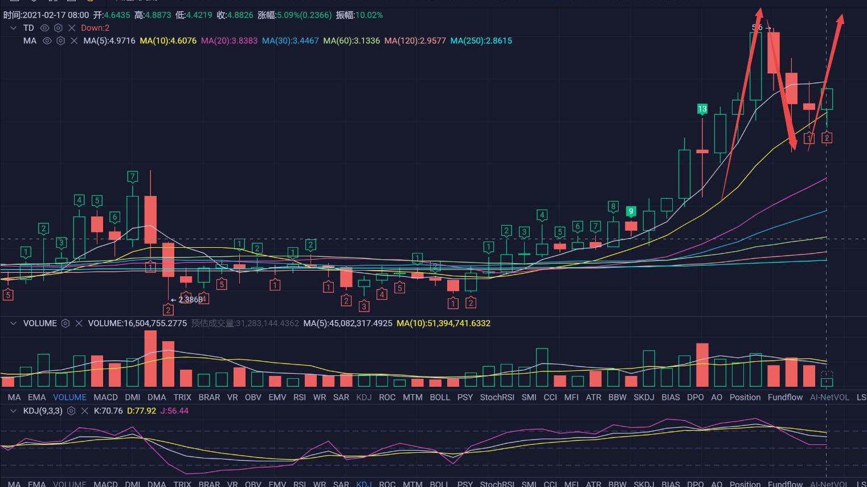This screenshot has width=867, height=487.
Task: Close the VOLUME indicator panel
Action: [79, 324]
